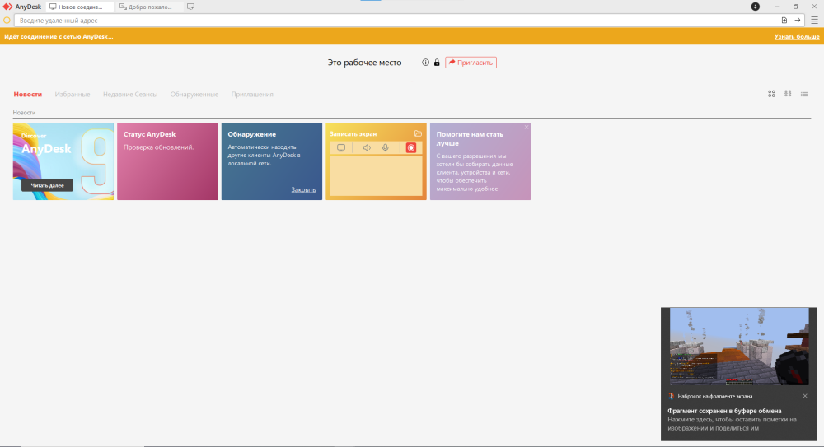Open the Обнаруженные tab
Image resolution: width=824 pixels, height=447 pixels.
[194, 95]
